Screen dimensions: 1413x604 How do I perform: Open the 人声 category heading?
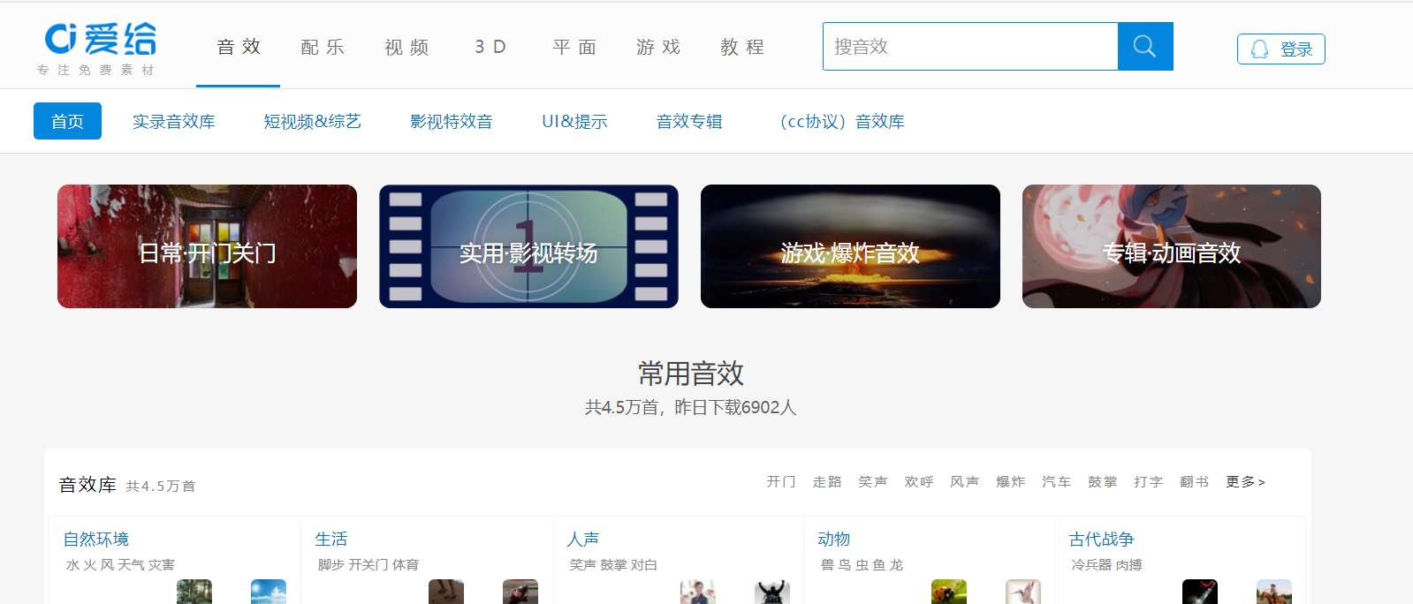583,540
